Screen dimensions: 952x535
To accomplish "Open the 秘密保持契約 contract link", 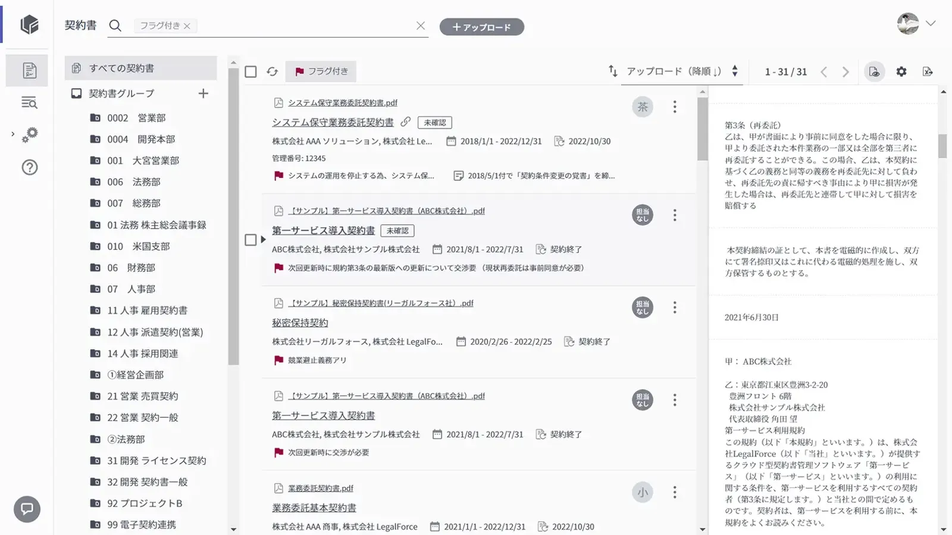I will click(300, 323).
